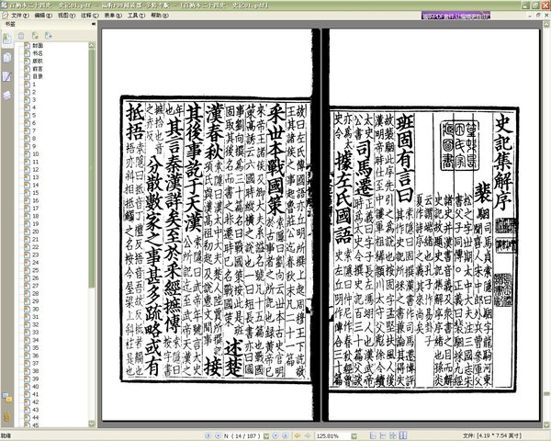Viewport: 551px width, 441px height.
Task: Select the 目录 bookmark
Action: (38, 76)
